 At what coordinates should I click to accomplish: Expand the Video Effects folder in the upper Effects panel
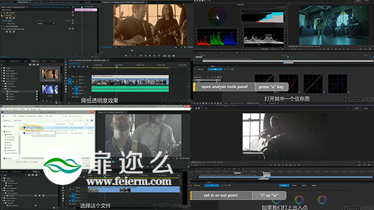(2, 76)
